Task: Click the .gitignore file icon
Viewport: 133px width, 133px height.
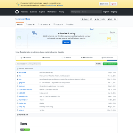Action: point(17,83)
